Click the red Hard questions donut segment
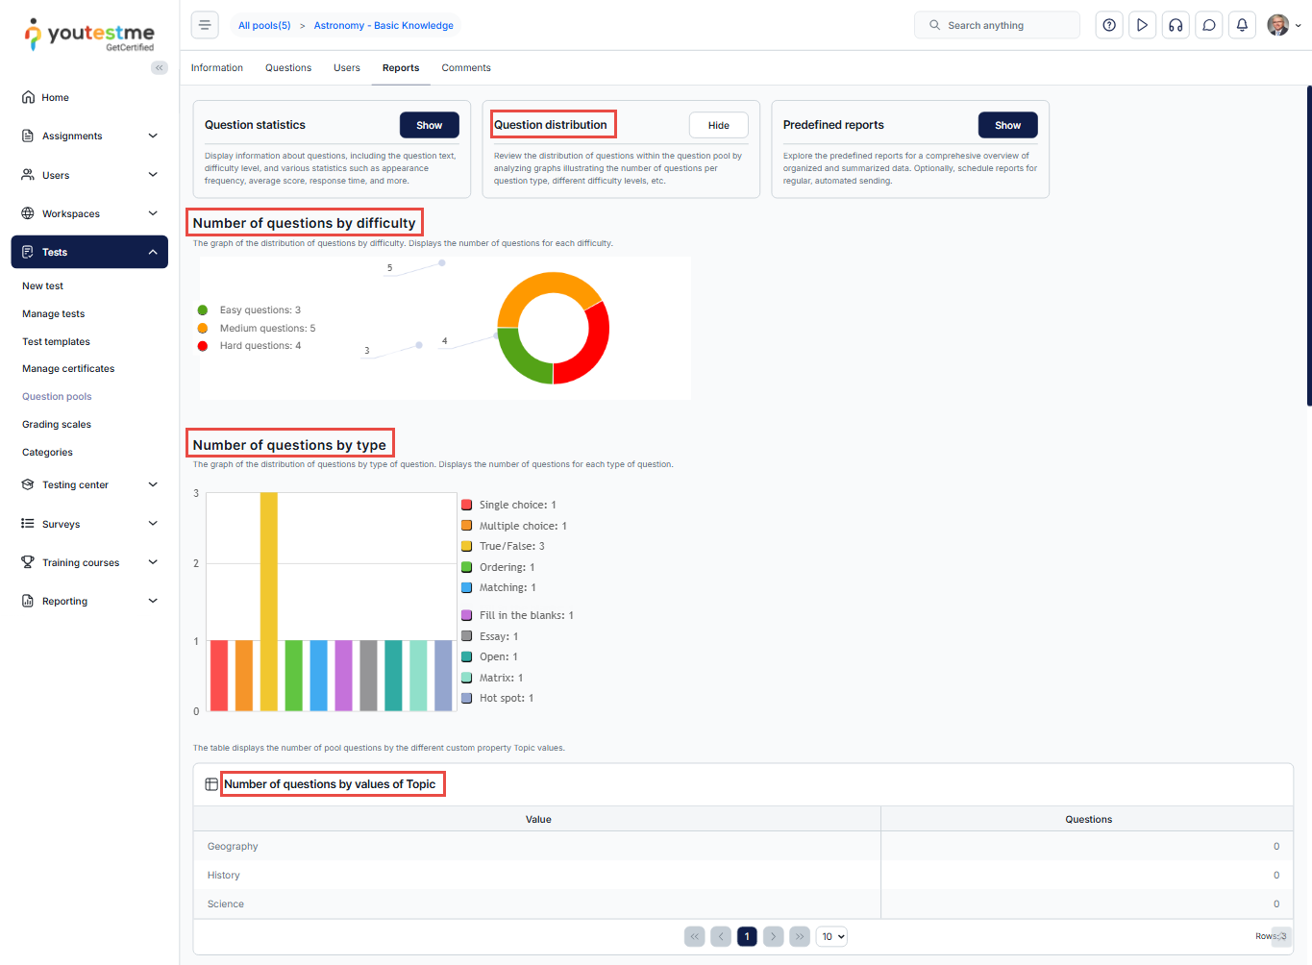This screenshot has width=1312, height=965. pyautogui.click(x=590, y=348)
